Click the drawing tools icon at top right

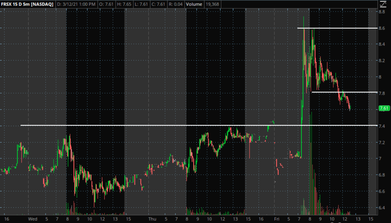coord(383,4)
